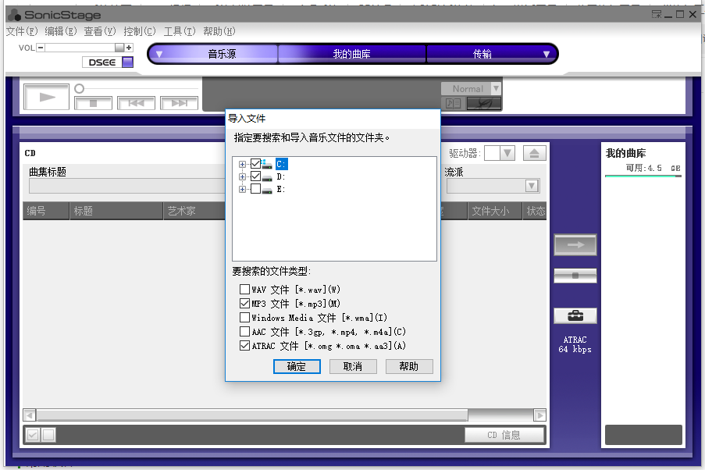This screenshot has height=470, width=705.
Task: Click the stop transfer button
Action: pyautogui.click(x=575, y=276)
